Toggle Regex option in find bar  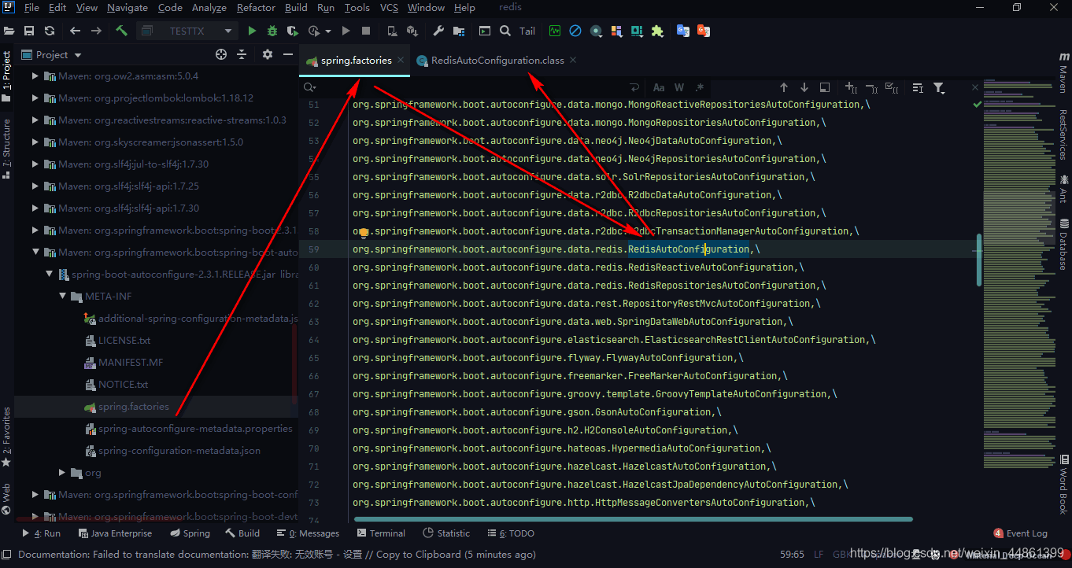point(699,87)
